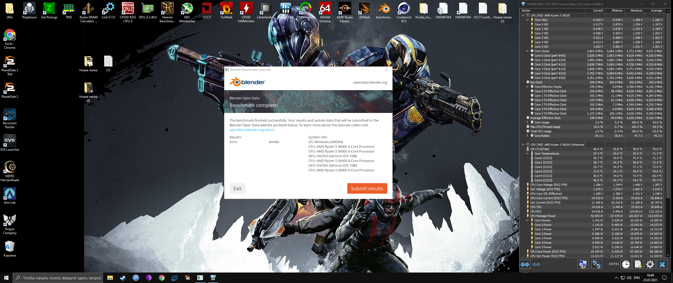The width and height of the screenshot is (673, 283).
Task: Collapse the Core VIDs tree group
Action: [x=527, y=20]
